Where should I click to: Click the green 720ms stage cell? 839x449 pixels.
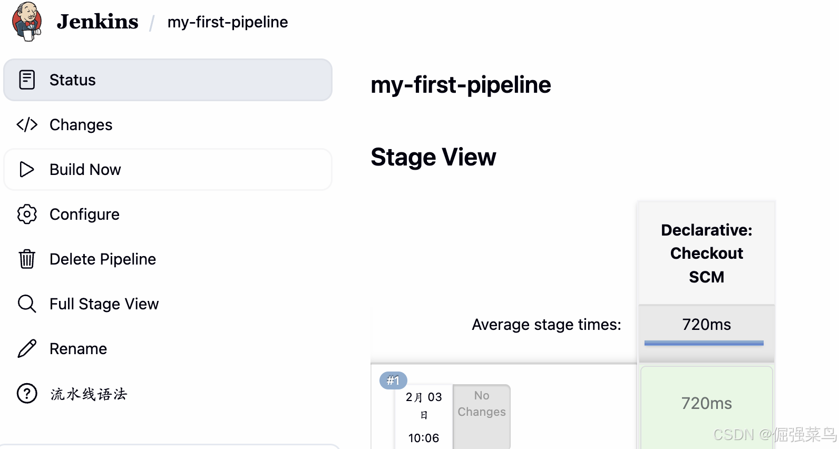pos(706,404)
